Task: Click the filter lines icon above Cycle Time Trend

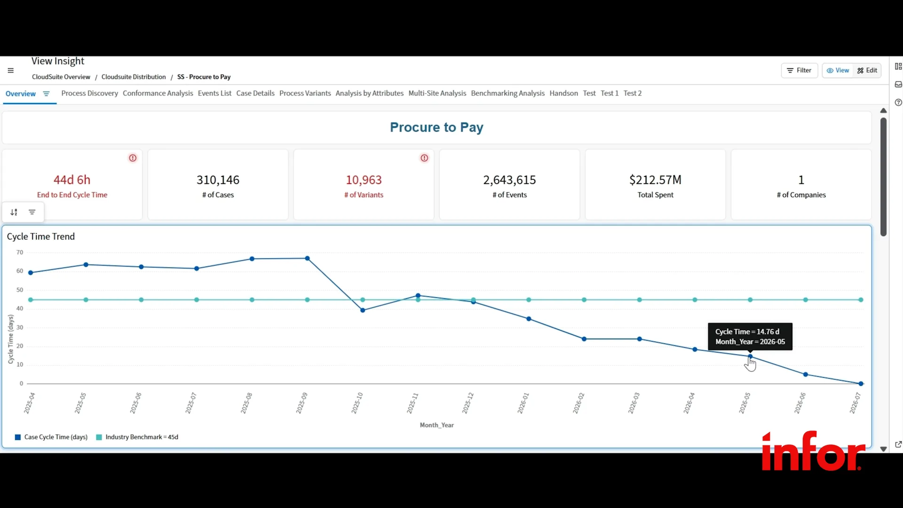Action: point(32,212)
